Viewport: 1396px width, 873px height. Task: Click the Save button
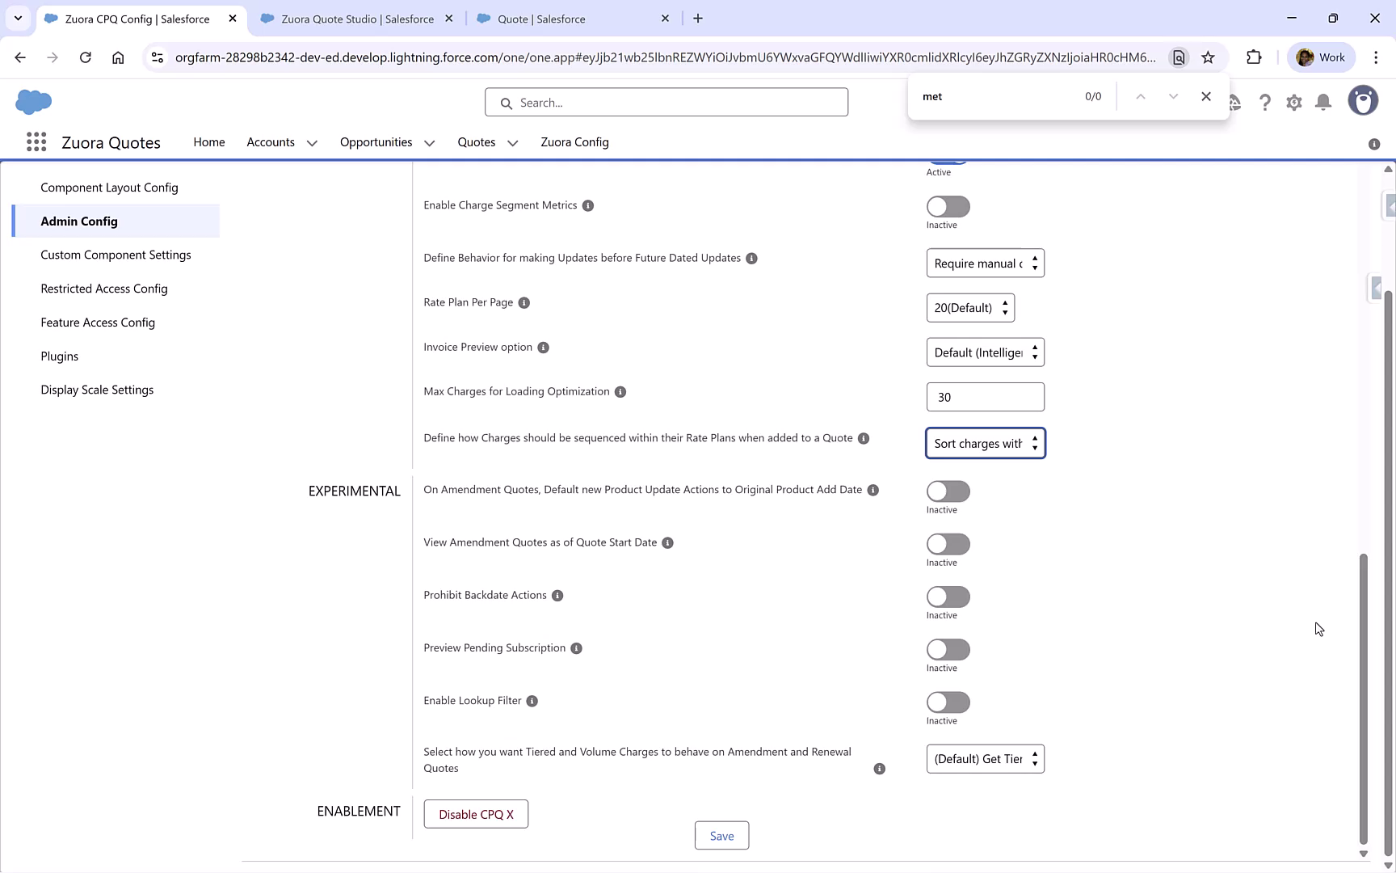click(721, 835)
